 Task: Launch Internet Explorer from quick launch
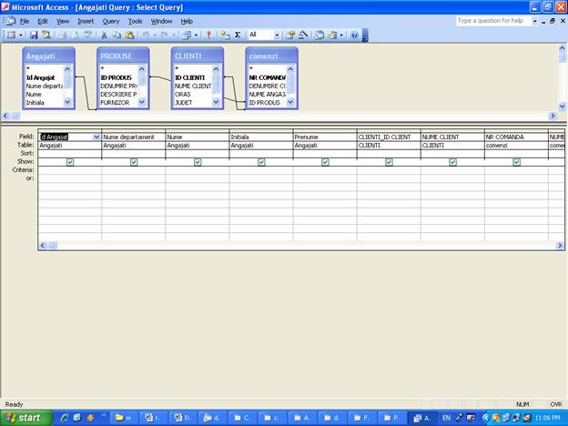65,418
